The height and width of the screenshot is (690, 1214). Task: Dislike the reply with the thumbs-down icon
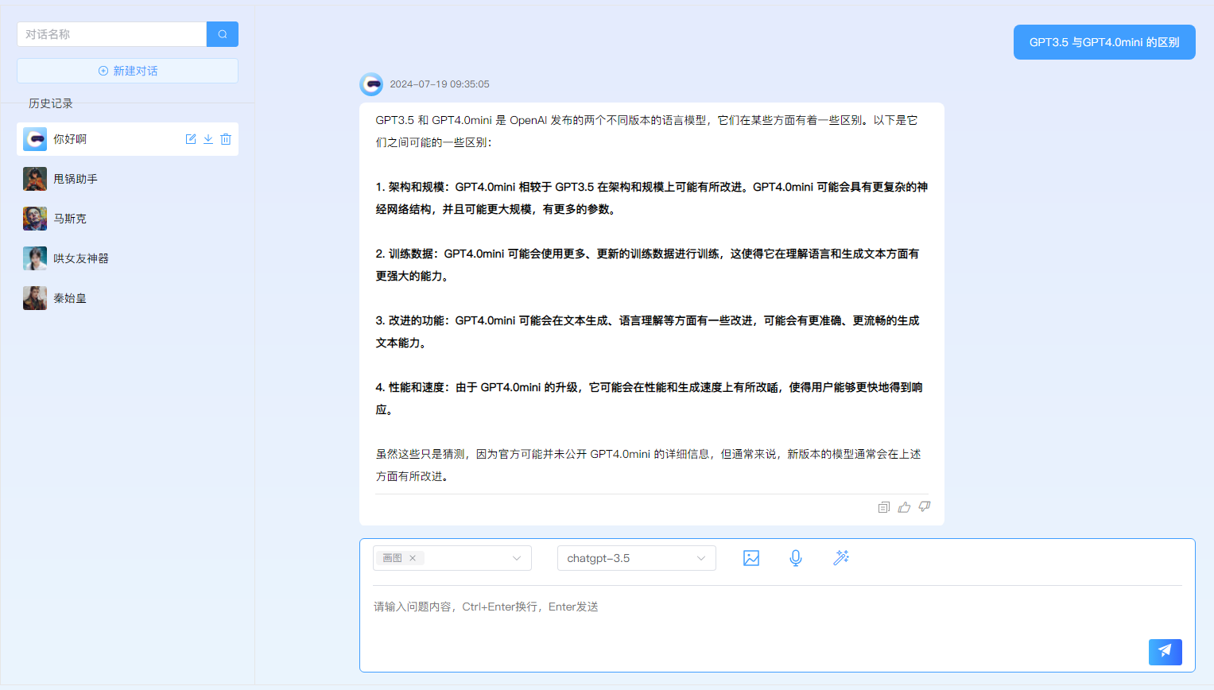[925, 507]
